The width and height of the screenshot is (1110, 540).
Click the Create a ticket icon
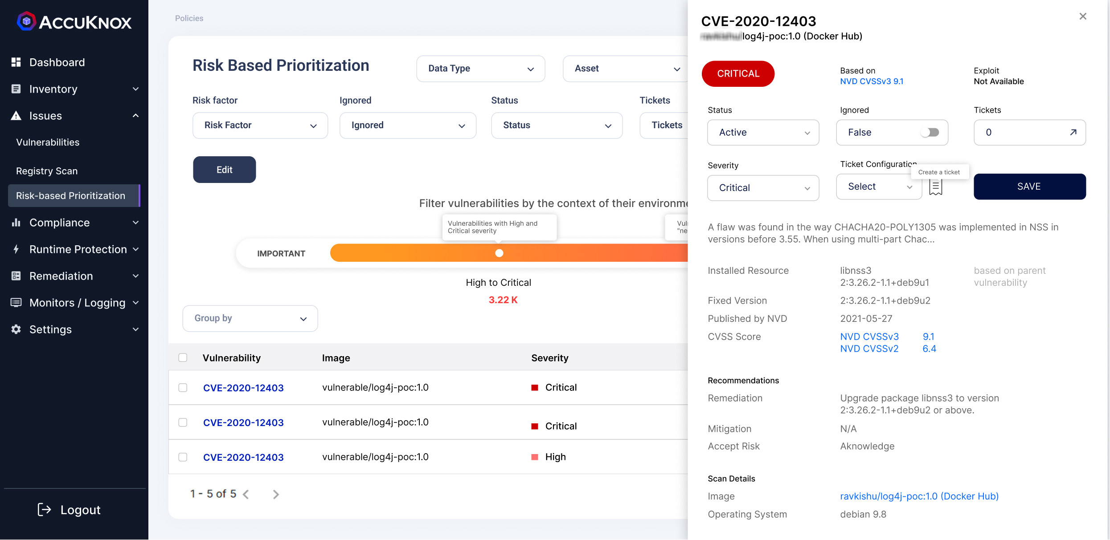tap(936, 187)
